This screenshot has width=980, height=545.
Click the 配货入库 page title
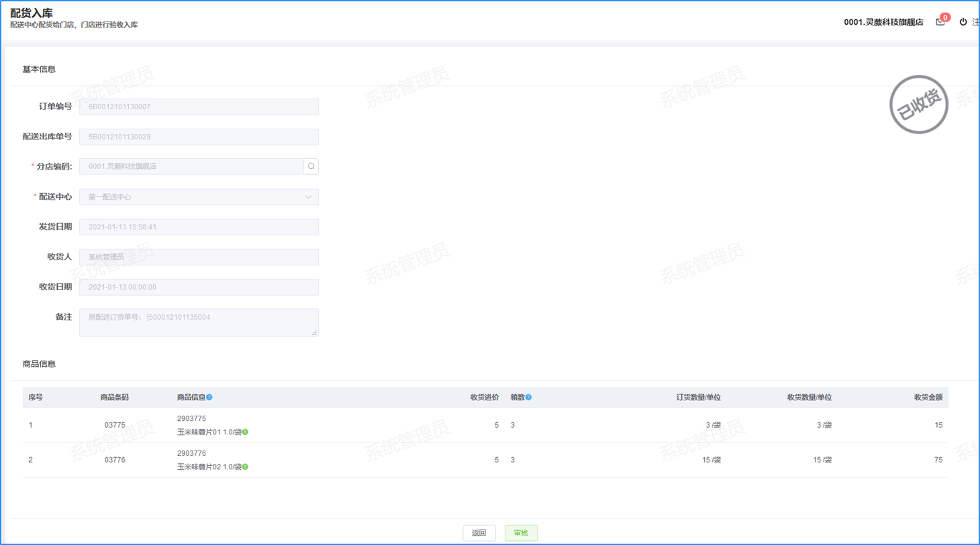click(32, 13)
